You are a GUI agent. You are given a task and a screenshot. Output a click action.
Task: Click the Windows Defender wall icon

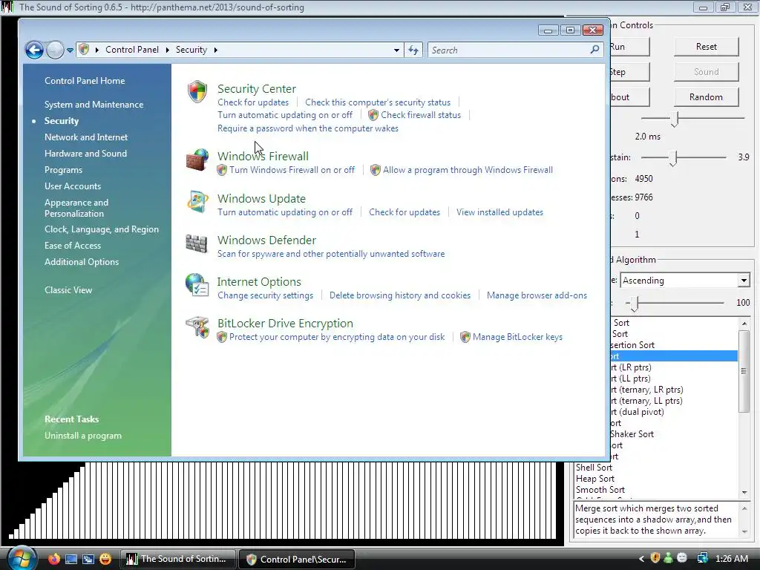pos(197,243)
